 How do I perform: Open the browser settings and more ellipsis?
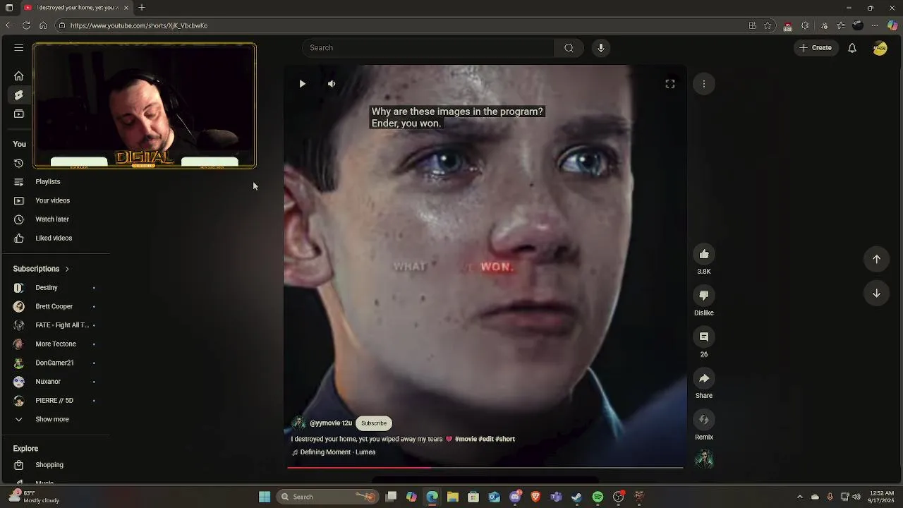875,25
